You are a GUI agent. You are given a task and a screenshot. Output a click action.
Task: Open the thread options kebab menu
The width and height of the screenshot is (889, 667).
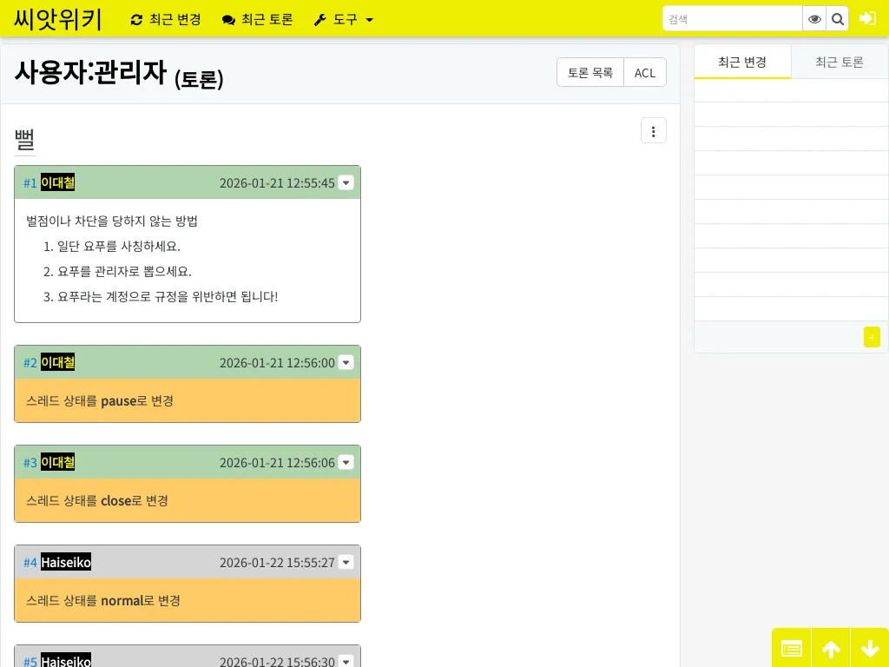click(x=653, y=130)
